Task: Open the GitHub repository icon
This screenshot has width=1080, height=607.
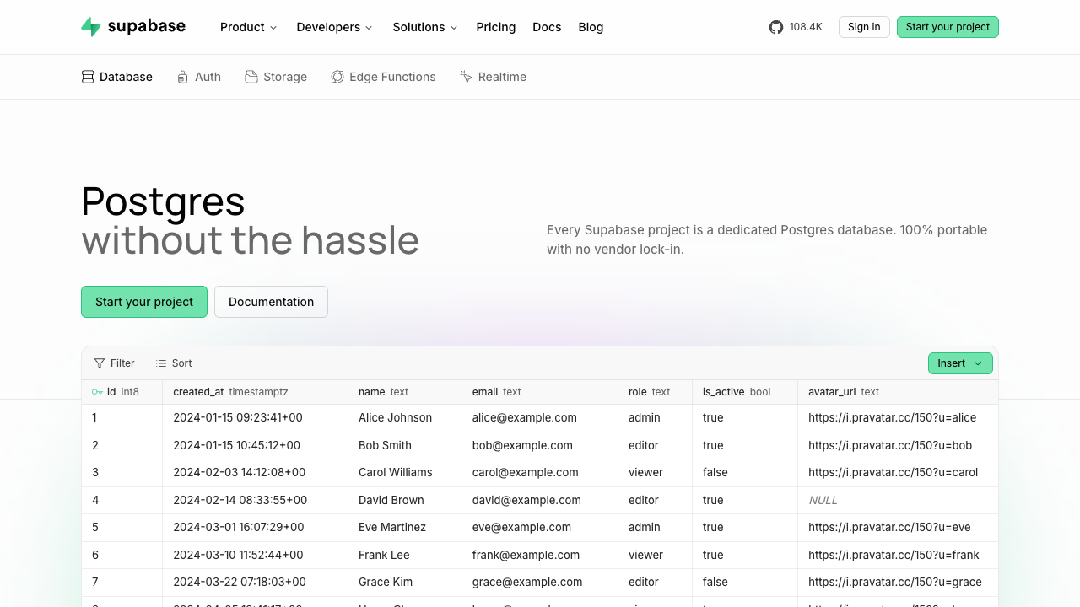Action: pyautogui.click(x=776, y=27)
